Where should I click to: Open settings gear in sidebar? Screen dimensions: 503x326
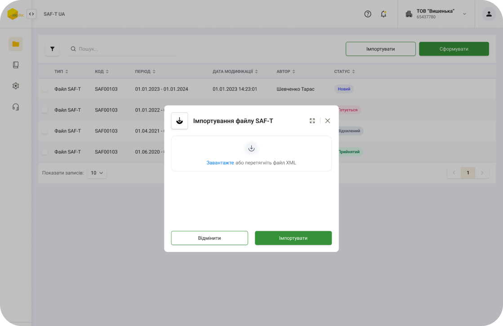pos(16,86)
